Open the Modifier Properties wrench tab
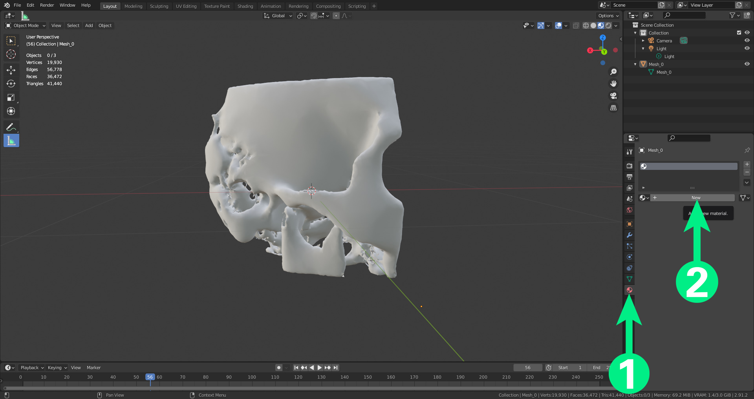Viewport: 754px width, 399px height. 629,235
